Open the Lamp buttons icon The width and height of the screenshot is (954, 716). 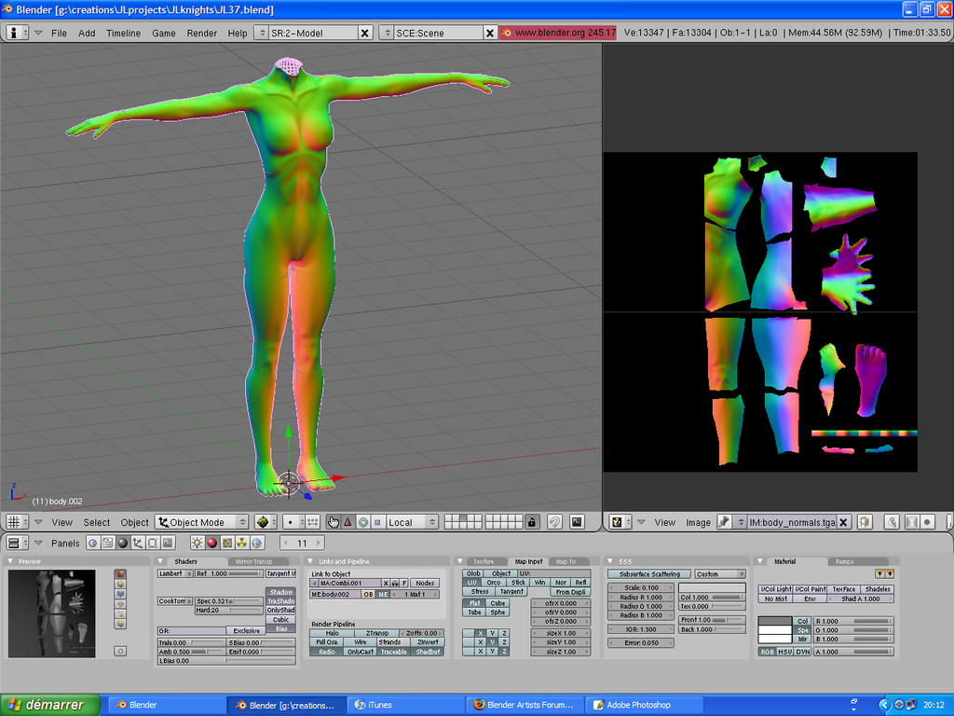point(198,543)
